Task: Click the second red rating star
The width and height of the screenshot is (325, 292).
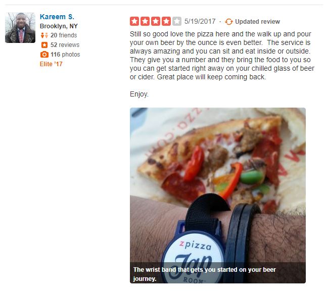Action: click(145, 21)
